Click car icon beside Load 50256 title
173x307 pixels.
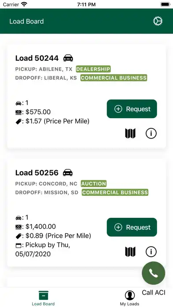[68, 172]
